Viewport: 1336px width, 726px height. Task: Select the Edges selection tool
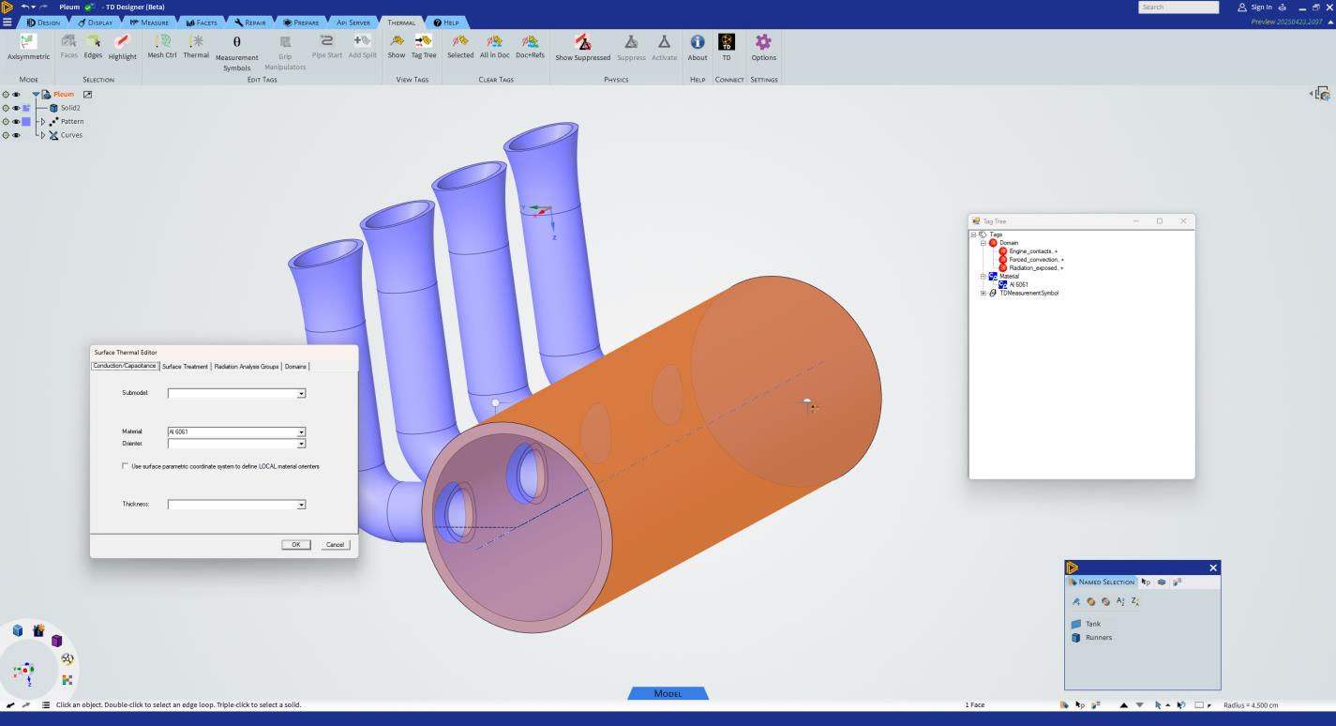[93, 42]
